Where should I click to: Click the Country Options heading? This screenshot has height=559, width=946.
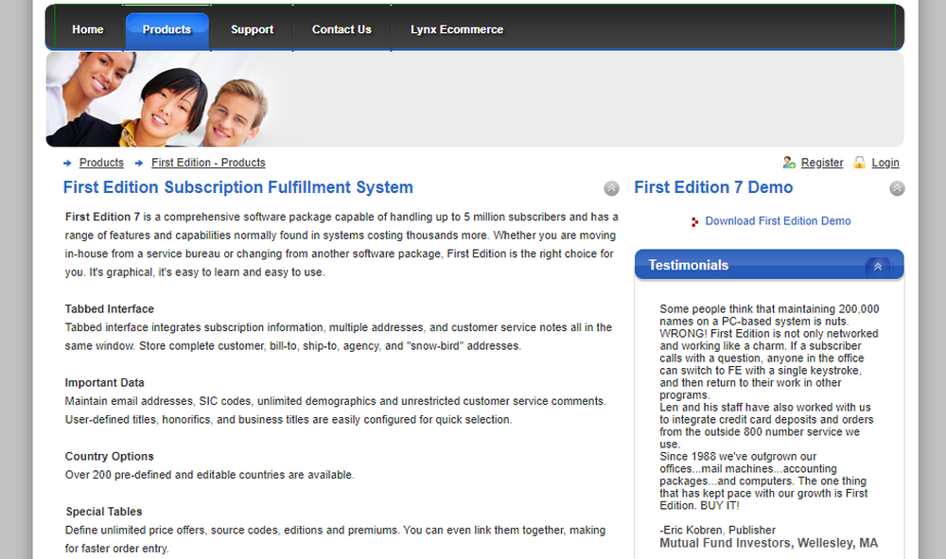(x=109, y=457)
